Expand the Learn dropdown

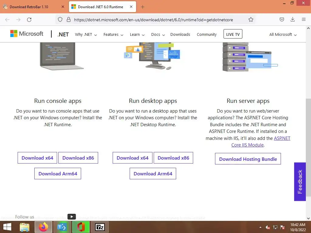point(137,35)
